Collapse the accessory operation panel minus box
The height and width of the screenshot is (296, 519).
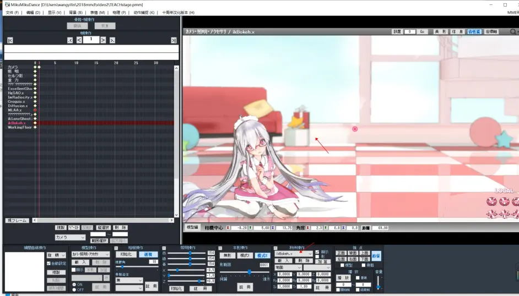click(275, 248)
